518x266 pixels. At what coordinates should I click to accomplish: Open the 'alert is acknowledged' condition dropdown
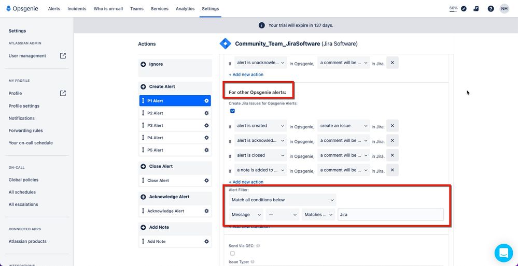click(261, 140)
